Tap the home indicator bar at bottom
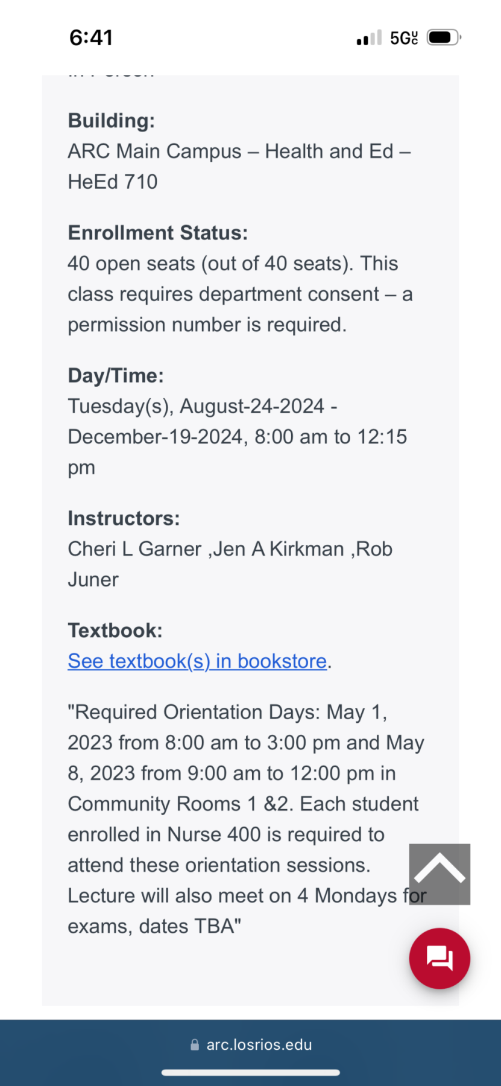This screenshot has height=1086, width=501. click(x=250, y=1072)
